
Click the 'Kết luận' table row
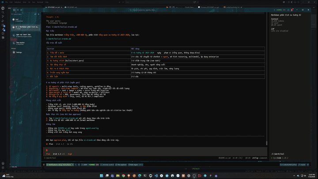click(x=155, y=77)
